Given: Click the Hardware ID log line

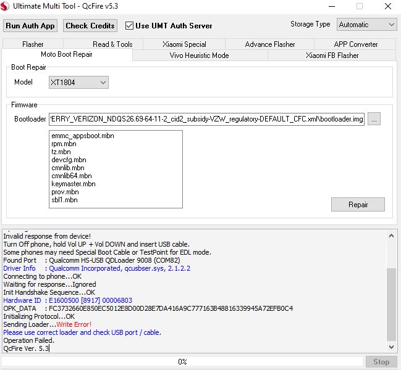Looking at the screenshot, I should 67,300.
